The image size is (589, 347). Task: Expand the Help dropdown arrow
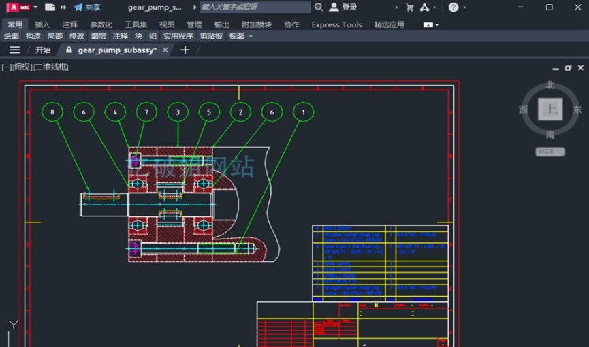point(464,7)
